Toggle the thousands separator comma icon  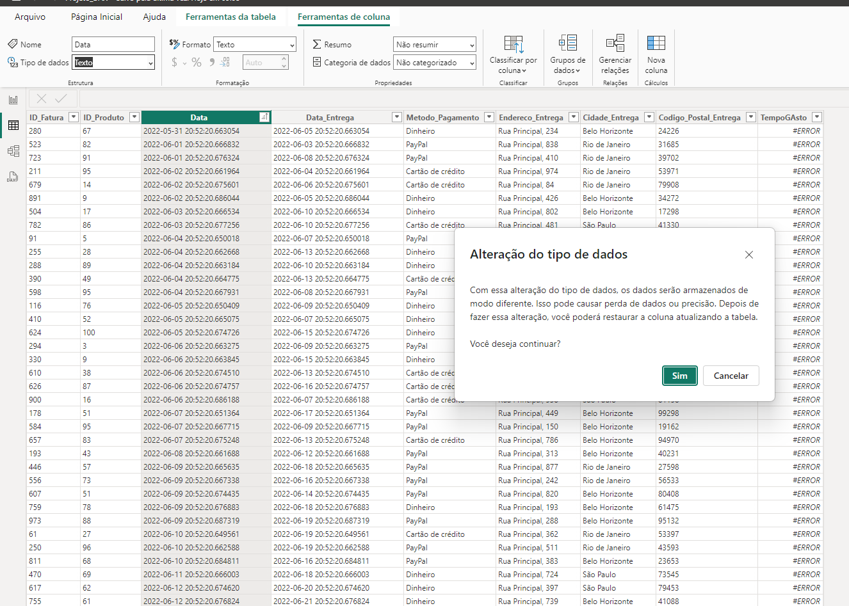(x=212, y=62)
